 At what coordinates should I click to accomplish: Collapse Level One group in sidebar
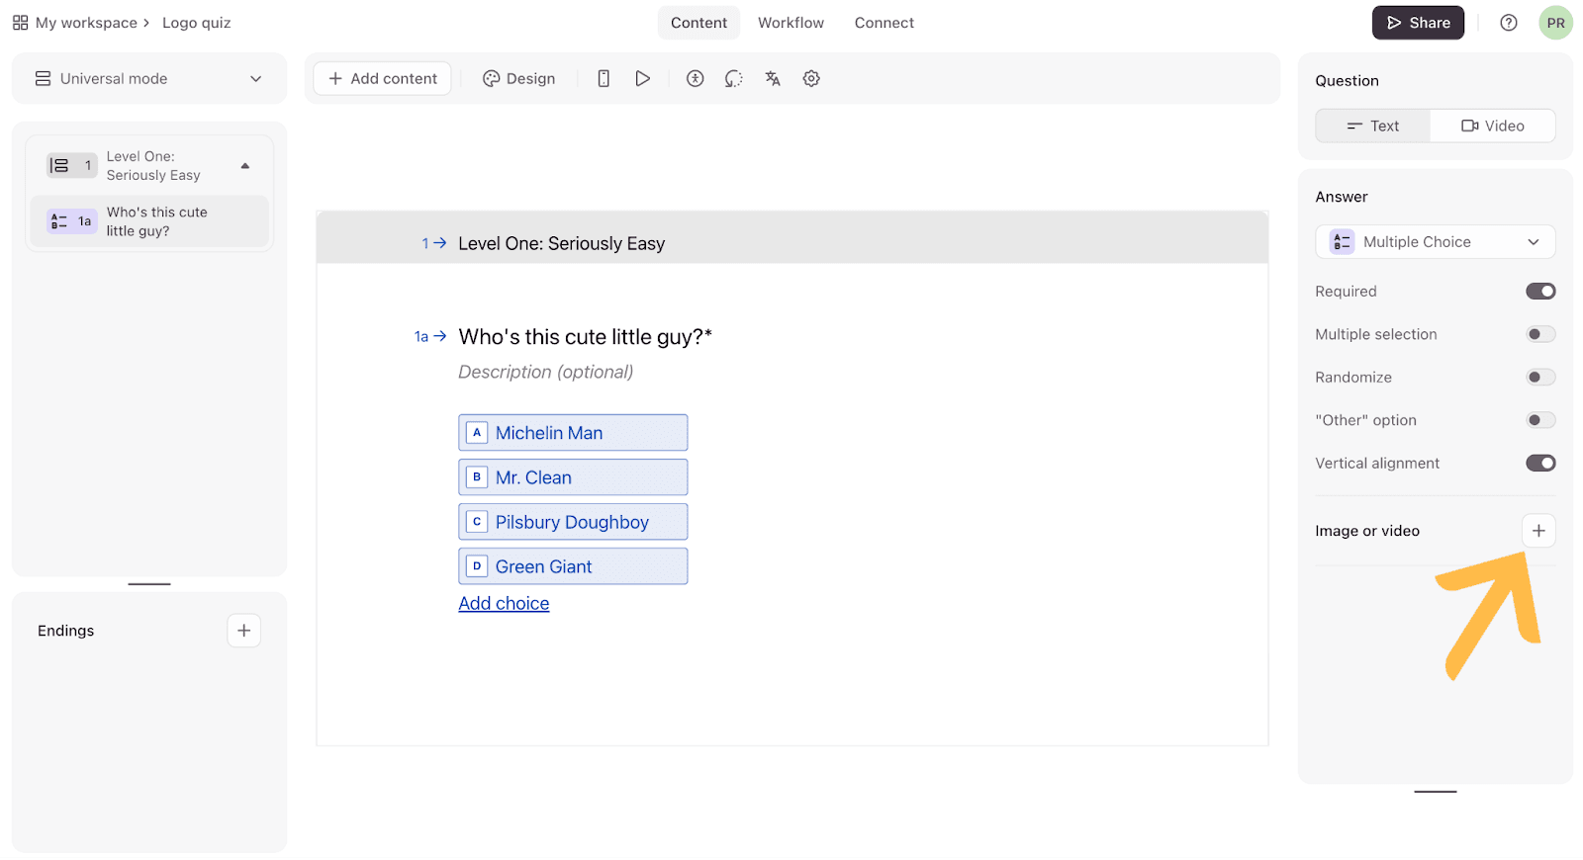coord(245,166)
